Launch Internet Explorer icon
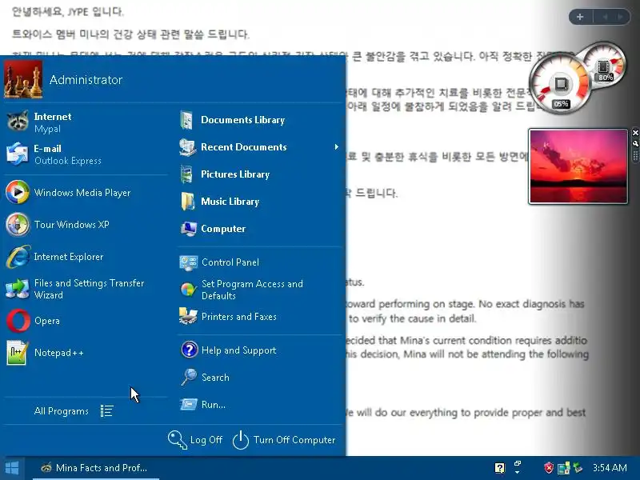 tap(18, 256)
